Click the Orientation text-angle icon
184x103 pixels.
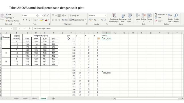[63, 15]
